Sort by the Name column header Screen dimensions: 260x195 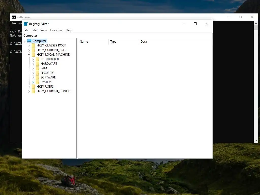click(93, 42)
